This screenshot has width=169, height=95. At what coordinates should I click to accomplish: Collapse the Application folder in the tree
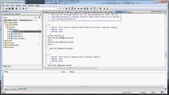(x=5, y=23)
